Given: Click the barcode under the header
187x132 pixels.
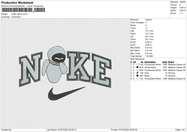Looking at the screenshot, I should (x=23, y=10).
